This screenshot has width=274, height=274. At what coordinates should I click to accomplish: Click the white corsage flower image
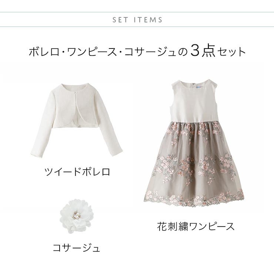coord(76,216)
